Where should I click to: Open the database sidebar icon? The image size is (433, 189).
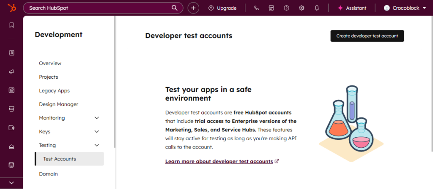click(x=11, y=165)
